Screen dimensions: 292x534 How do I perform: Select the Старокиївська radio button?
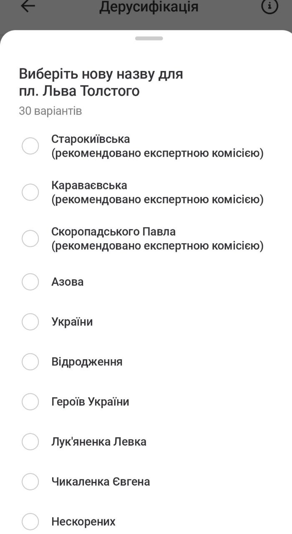(x=30, y=146)
